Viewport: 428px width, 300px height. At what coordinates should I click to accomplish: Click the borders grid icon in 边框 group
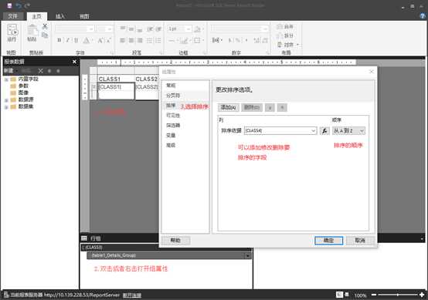(198, 41)
